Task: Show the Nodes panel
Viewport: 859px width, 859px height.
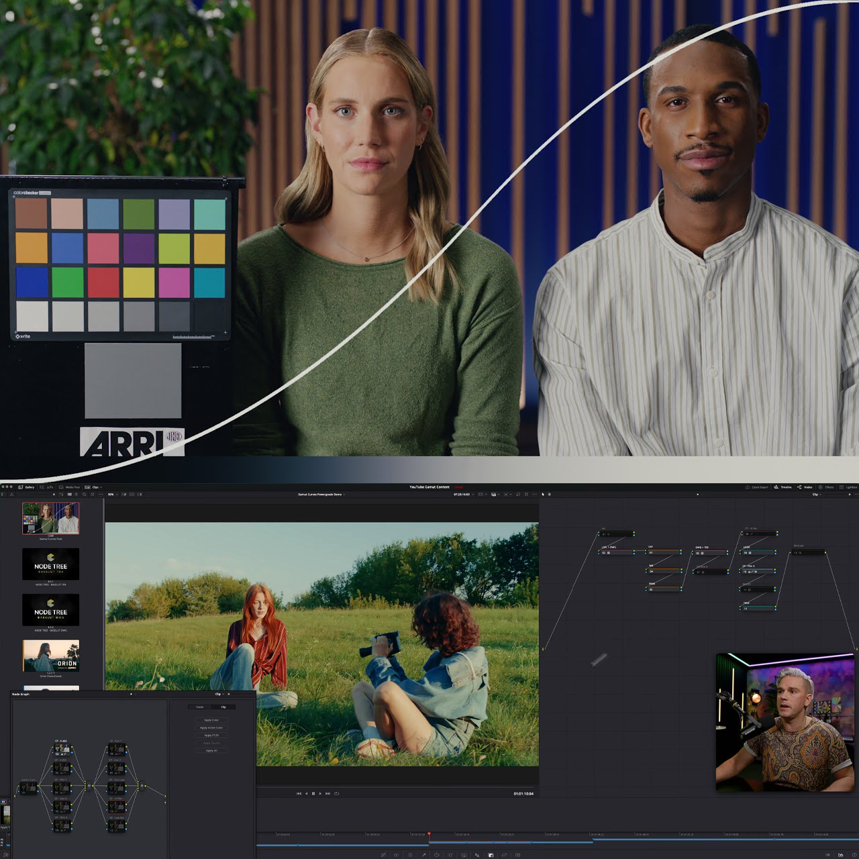Action: pos(804,487)
